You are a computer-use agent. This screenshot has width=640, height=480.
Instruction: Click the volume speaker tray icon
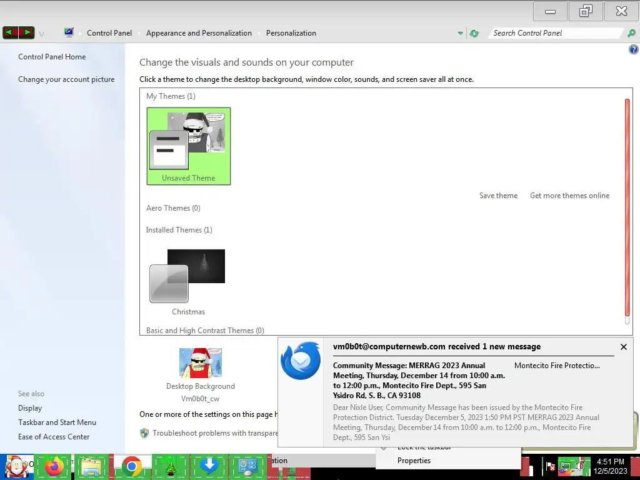point(580,466)
